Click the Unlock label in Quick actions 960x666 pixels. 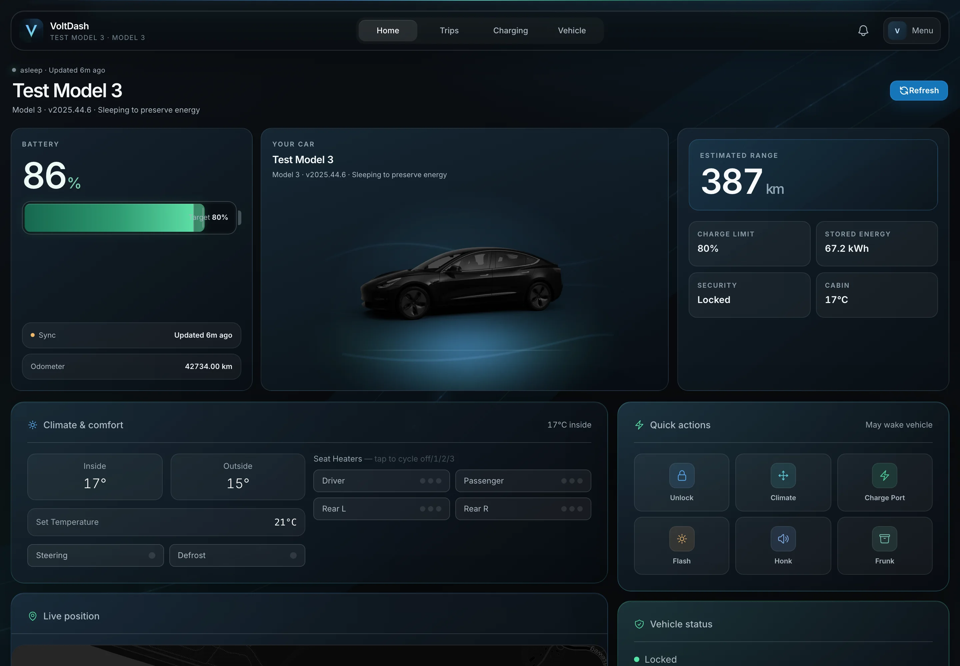(x=682, y=498)
